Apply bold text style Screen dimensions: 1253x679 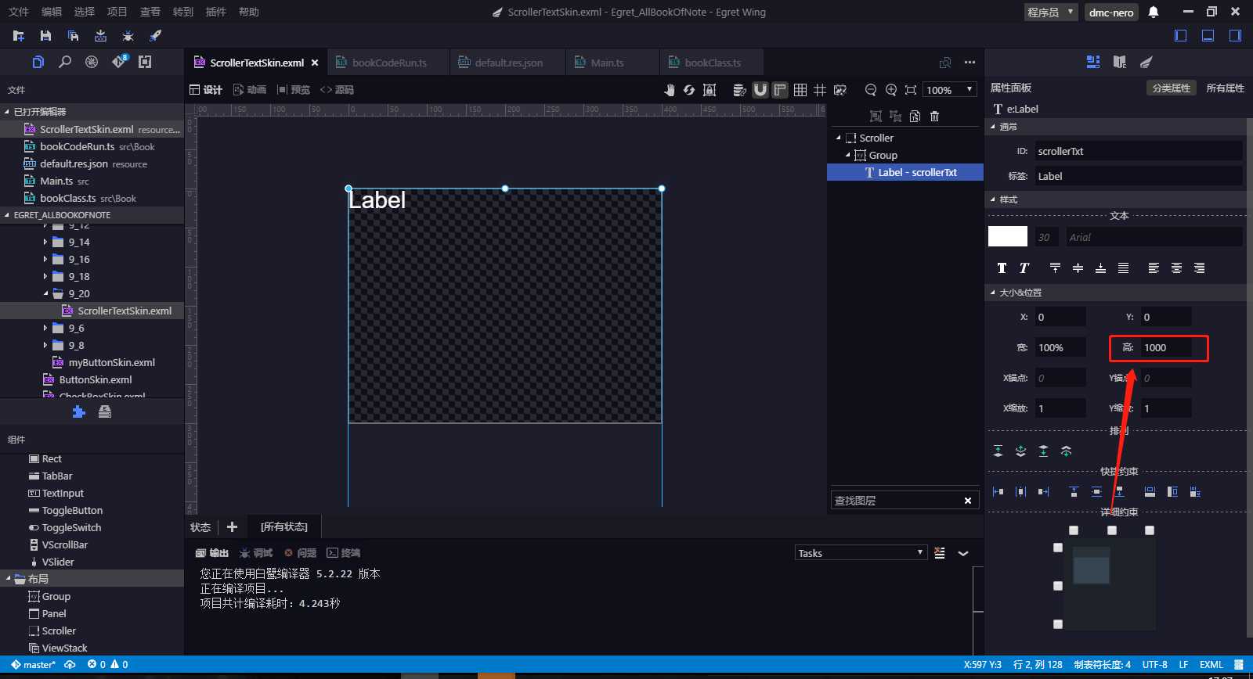pos(1002,268)
